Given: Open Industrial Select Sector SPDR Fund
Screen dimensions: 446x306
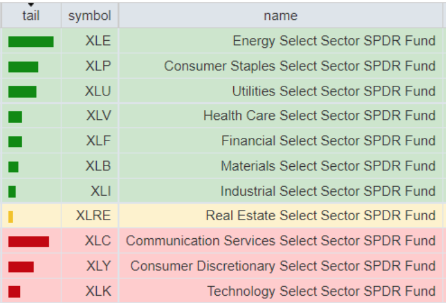Looking at the screenshot, I should coord(328,191).
